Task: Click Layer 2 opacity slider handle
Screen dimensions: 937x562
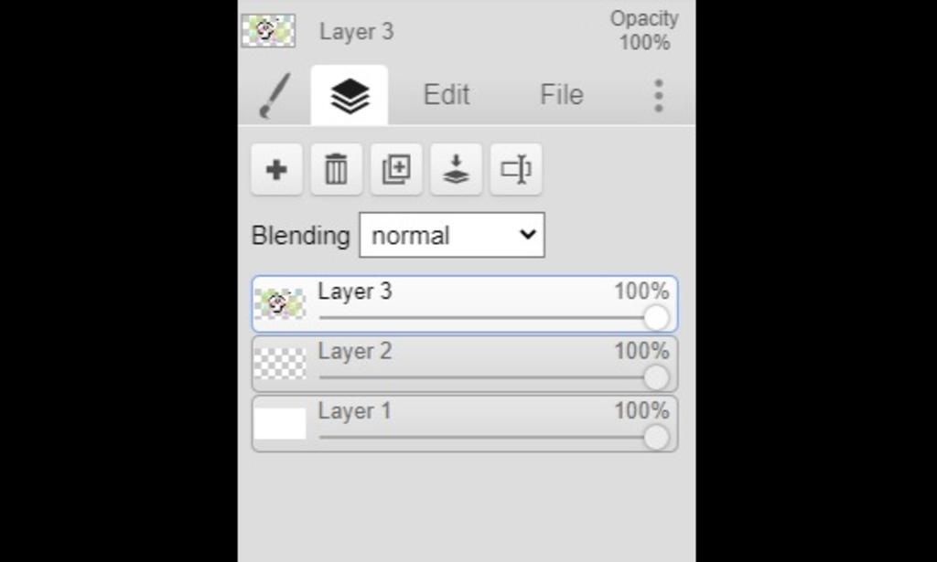Action: tap(656, 377)
